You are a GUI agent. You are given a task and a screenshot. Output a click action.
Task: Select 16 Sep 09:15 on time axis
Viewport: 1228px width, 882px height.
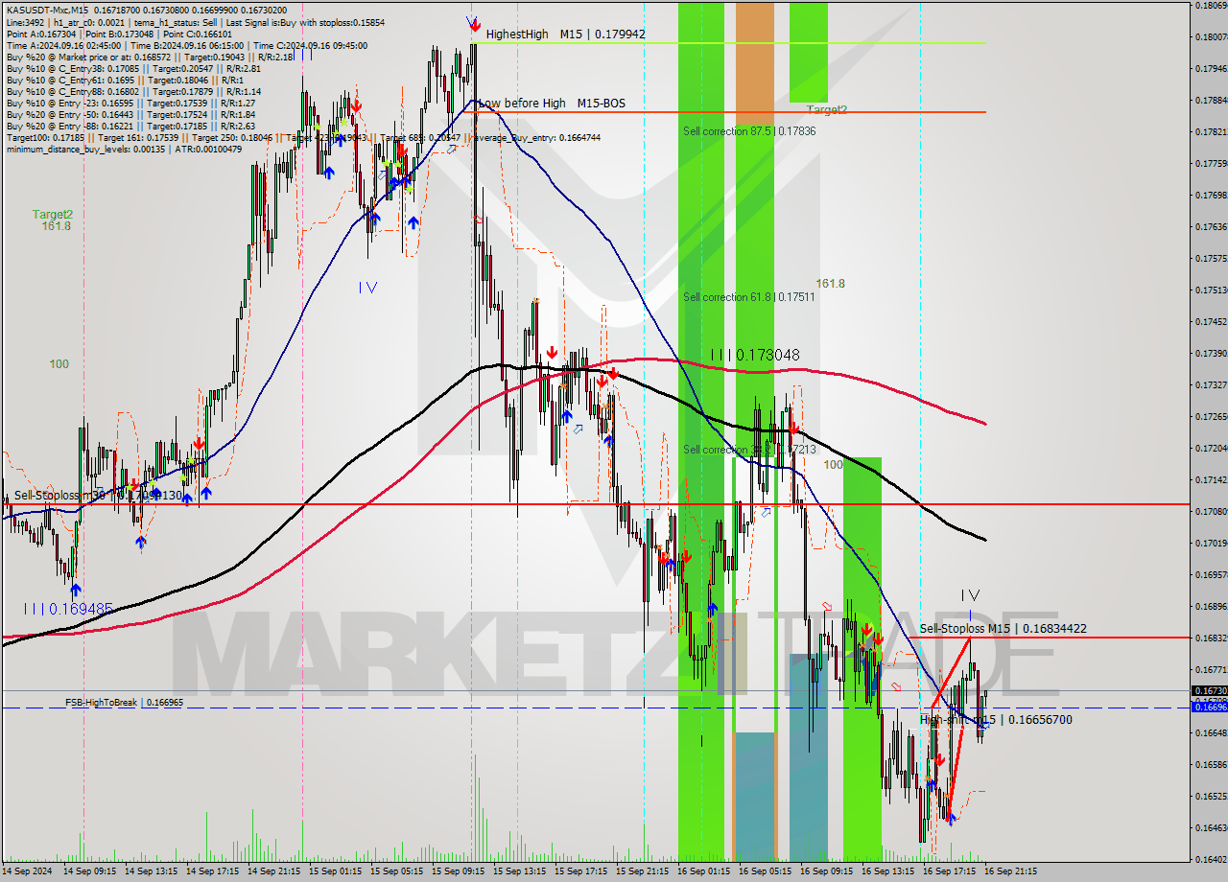click(827, 872)
